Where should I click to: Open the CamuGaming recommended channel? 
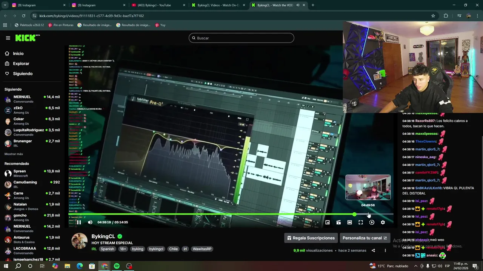[x=32, y=184]
